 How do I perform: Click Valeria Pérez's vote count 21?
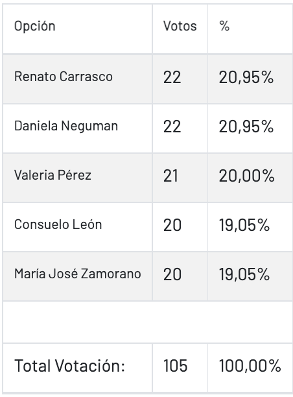click(170, 176)
